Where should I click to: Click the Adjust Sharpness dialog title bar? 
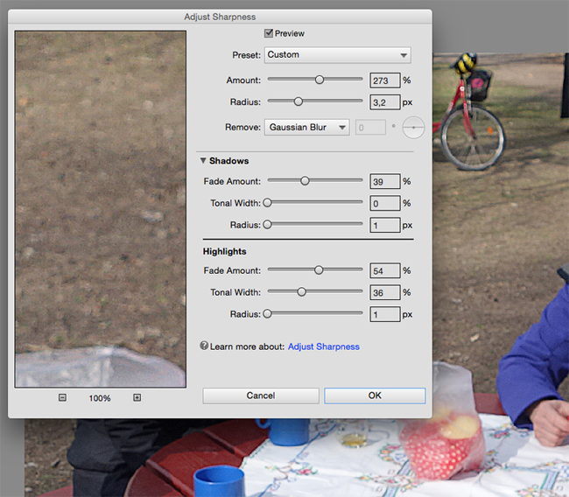coord(220,17)
